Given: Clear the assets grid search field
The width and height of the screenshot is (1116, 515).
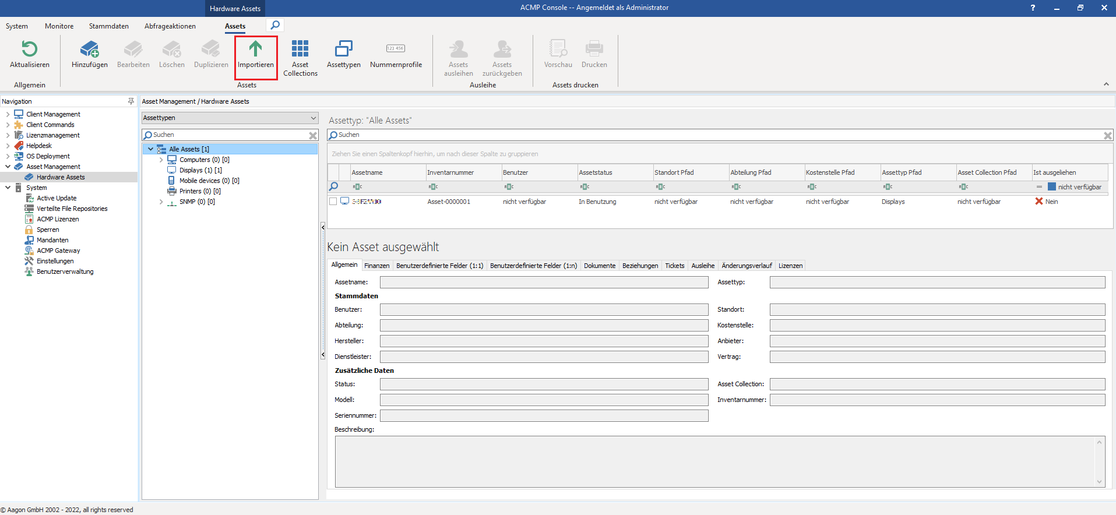Looking at the screenshot, I should tap(1108, 135).
